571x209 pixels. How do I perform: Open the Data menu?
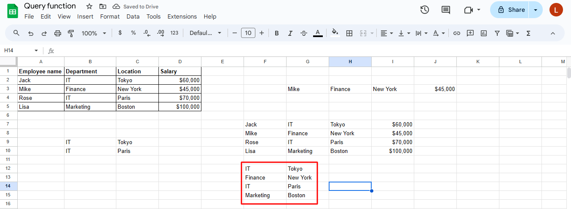(x=133, y=16)
